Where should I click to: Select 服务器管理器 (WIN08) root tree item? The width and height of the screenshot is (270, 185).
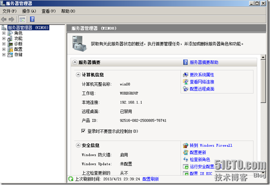[29, 28]
